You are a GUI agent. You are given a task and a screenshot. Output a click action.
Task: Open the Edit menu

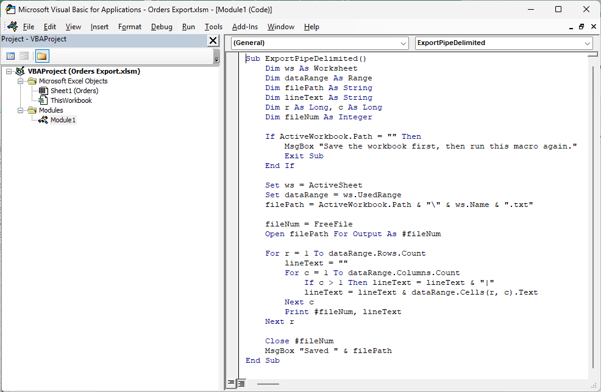point(50,27)
